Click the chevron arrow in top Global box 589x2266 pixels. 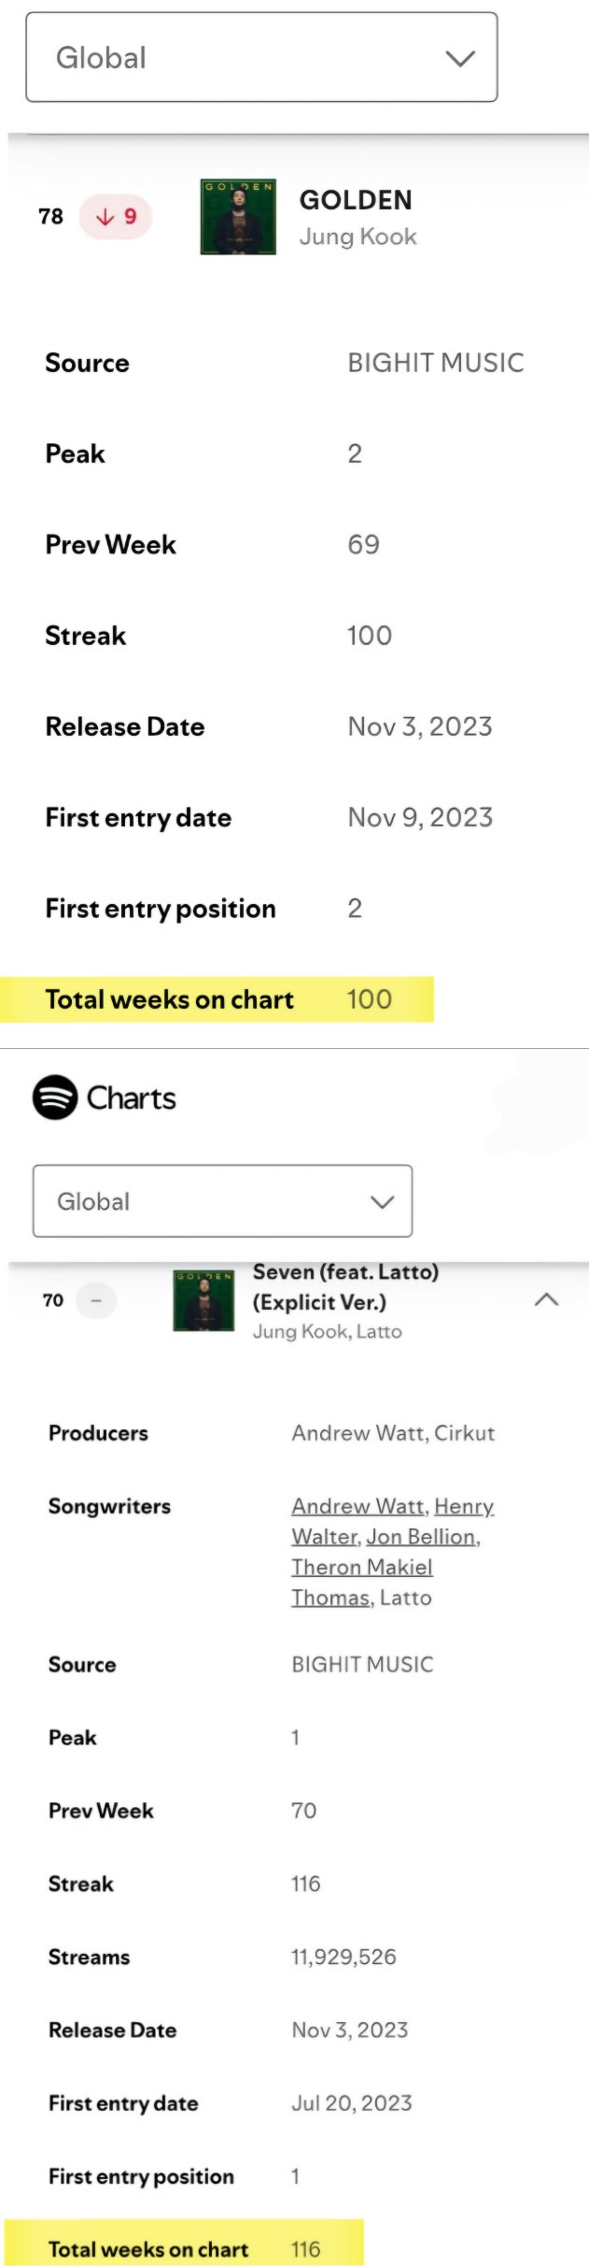pyautogui.click(x=460, y=59)
